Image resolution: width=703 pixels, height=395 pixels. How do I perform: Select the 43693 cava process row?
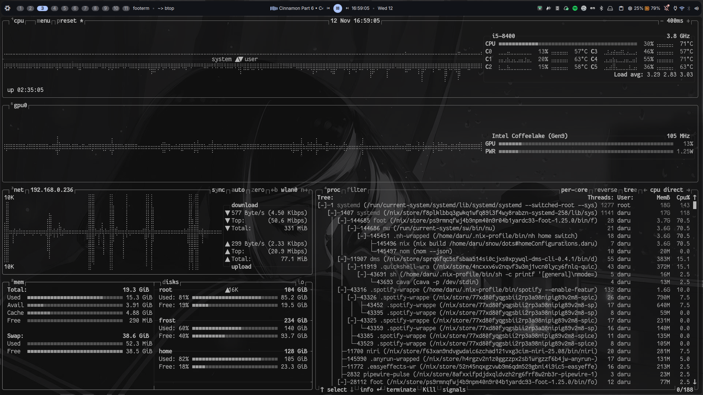click(x=503, y=282)
